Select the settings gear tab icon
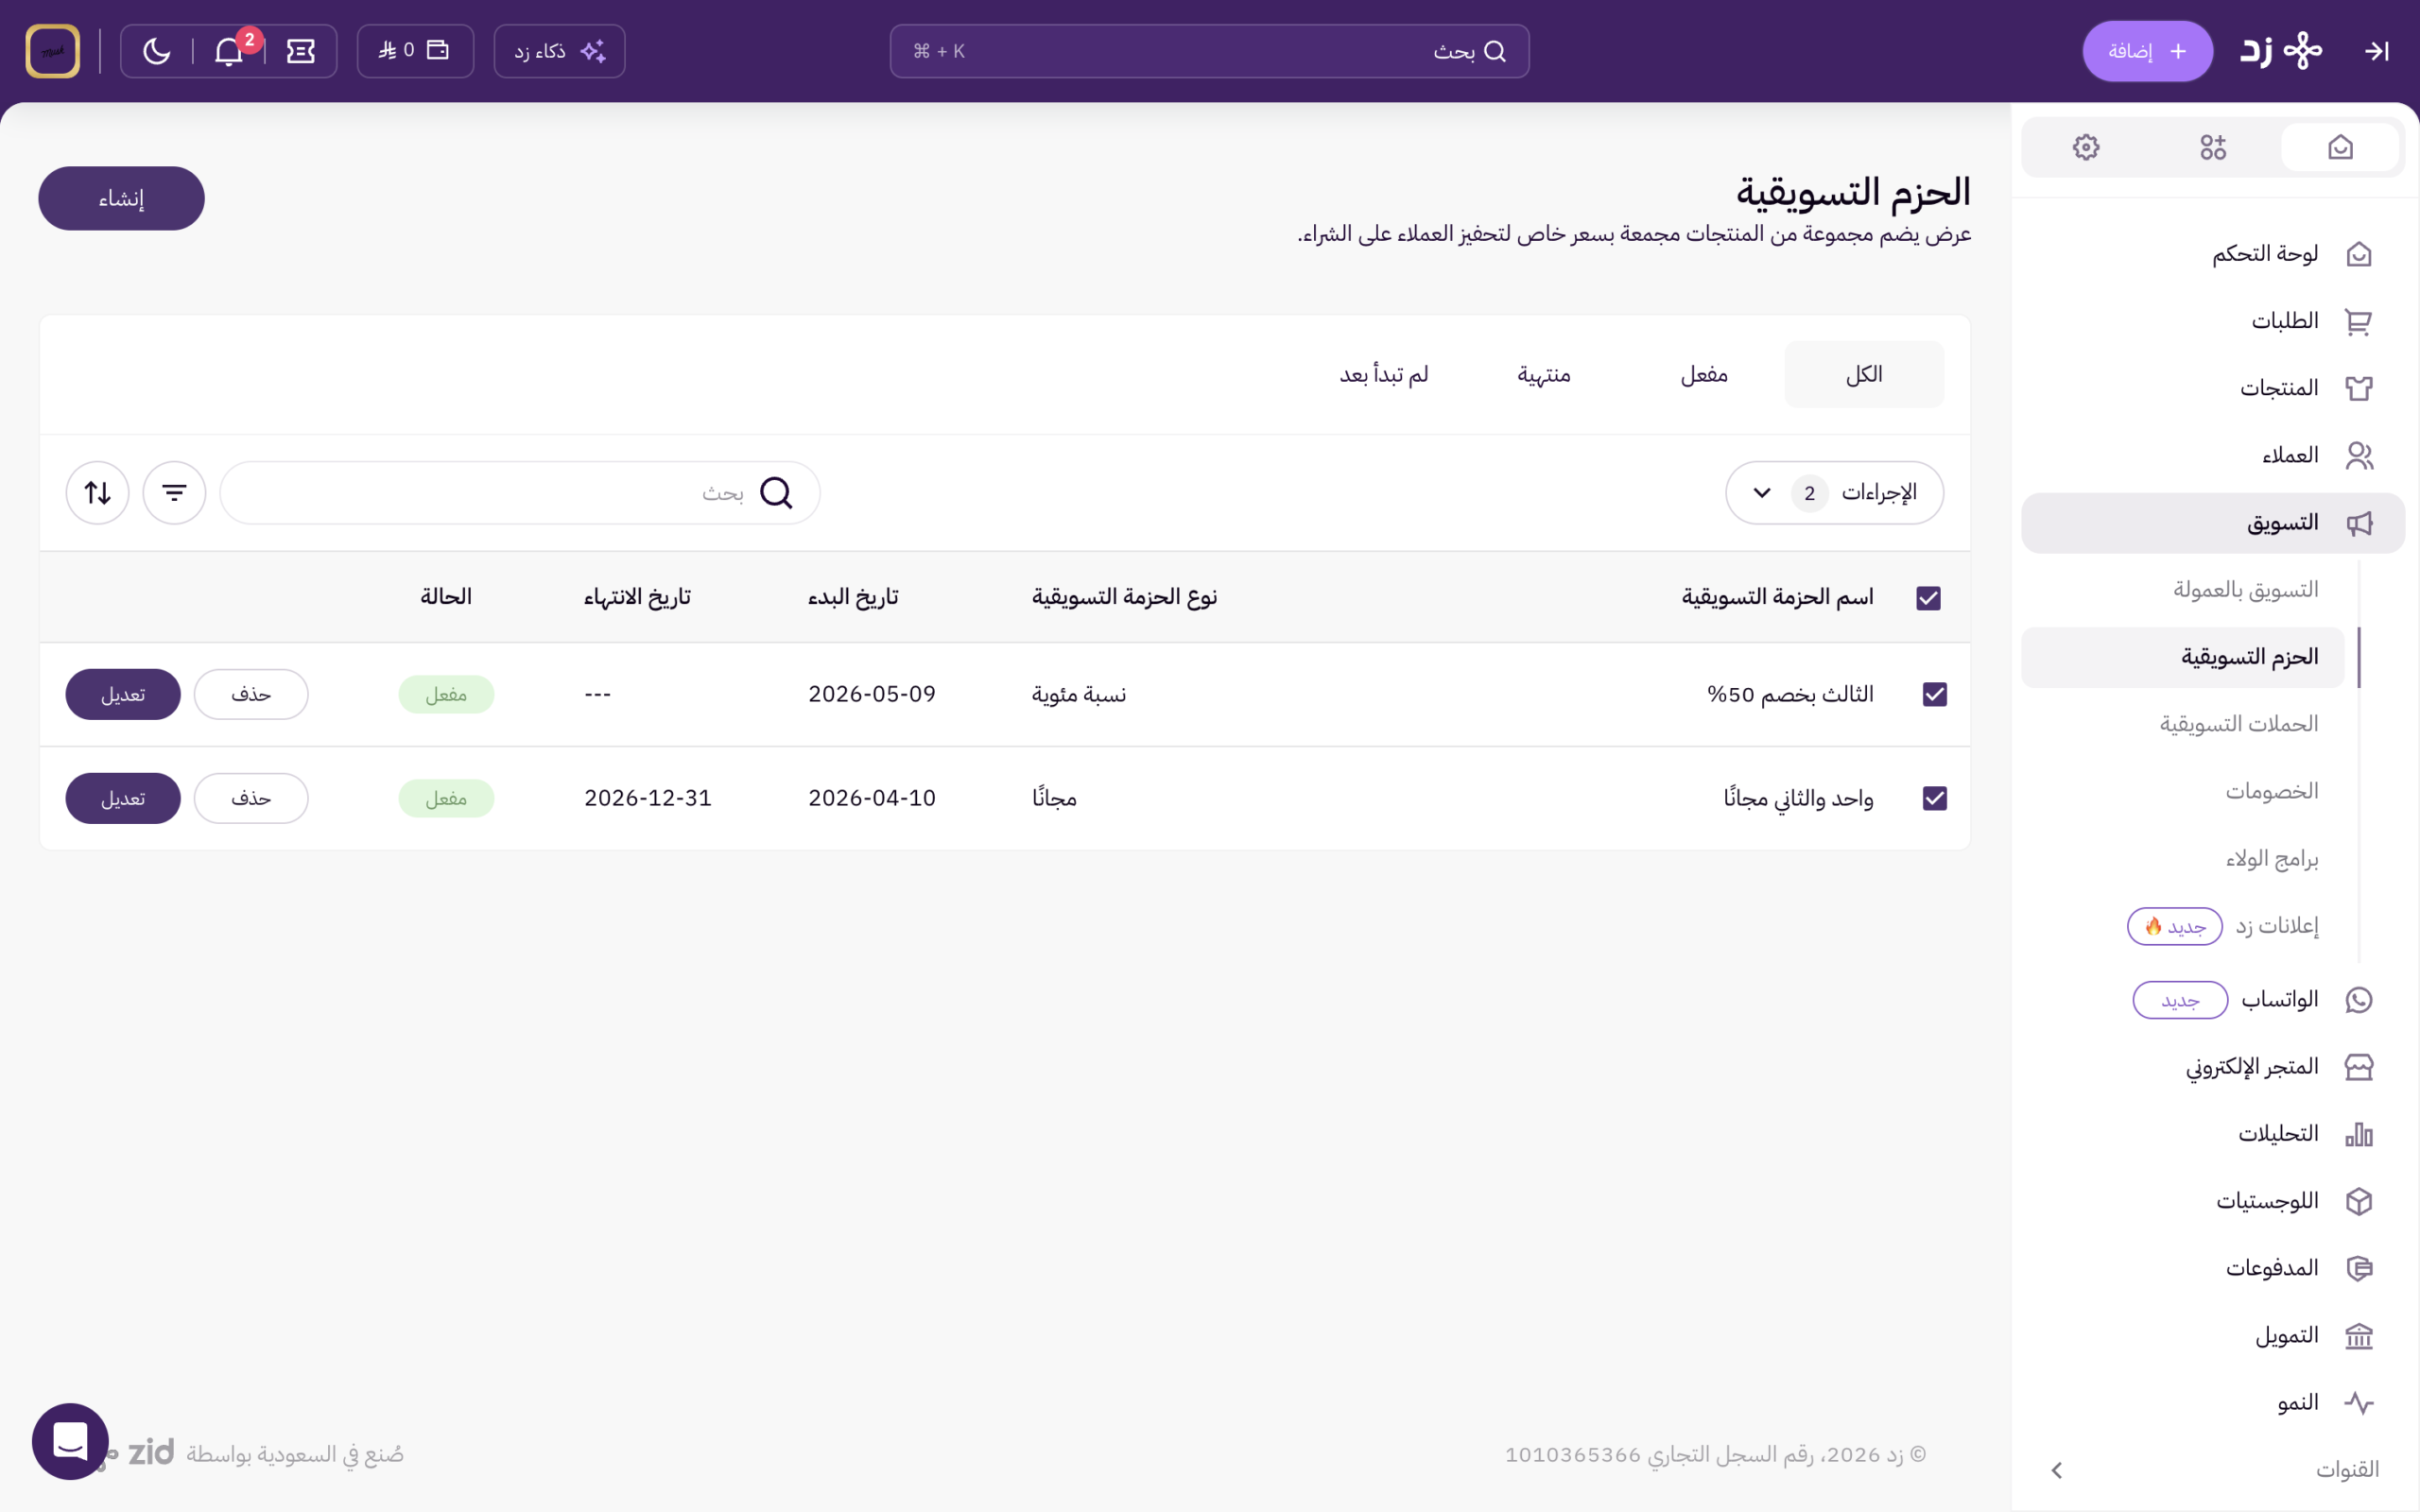The width and height of the screenshot is (2420, 1512). point(2086,148)
